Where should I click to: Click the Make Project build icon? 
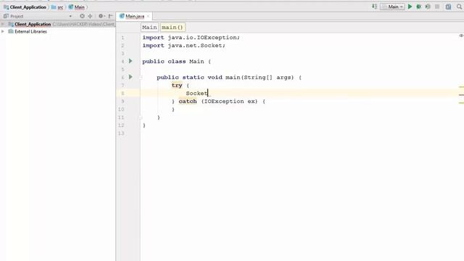click(375, 7)
